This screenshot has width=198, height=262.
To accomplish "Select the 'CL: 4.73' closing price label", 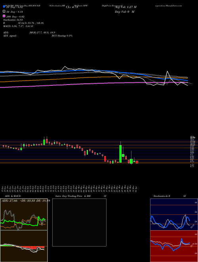I will (72, 7).
